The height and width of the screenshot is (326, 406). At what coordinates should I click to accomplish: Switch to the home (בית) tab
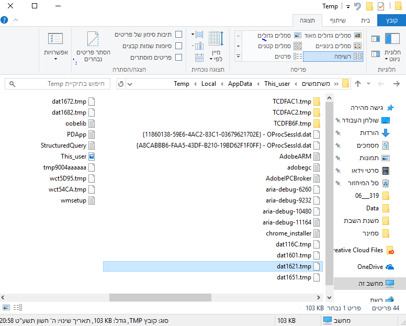coord(365,20)
